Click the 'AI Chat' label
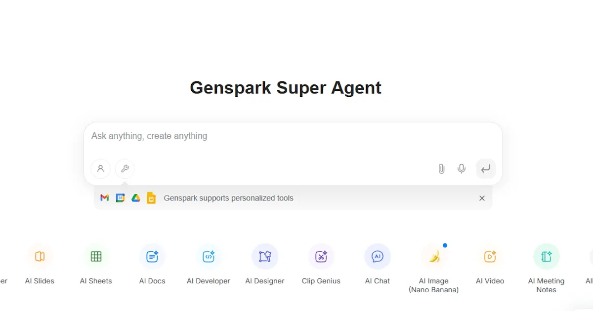 pos(378,281)
